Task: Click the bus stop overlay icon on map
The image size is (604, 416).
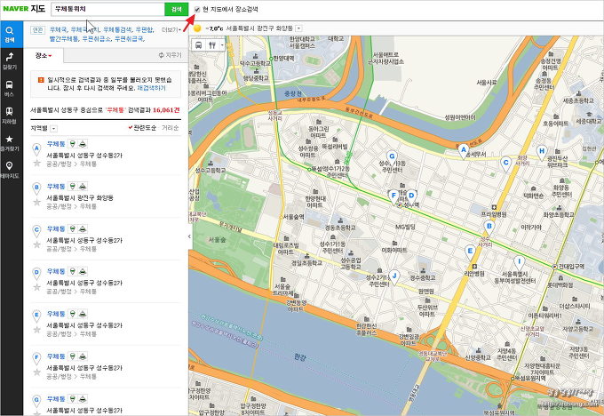Action: pos(199,44)
